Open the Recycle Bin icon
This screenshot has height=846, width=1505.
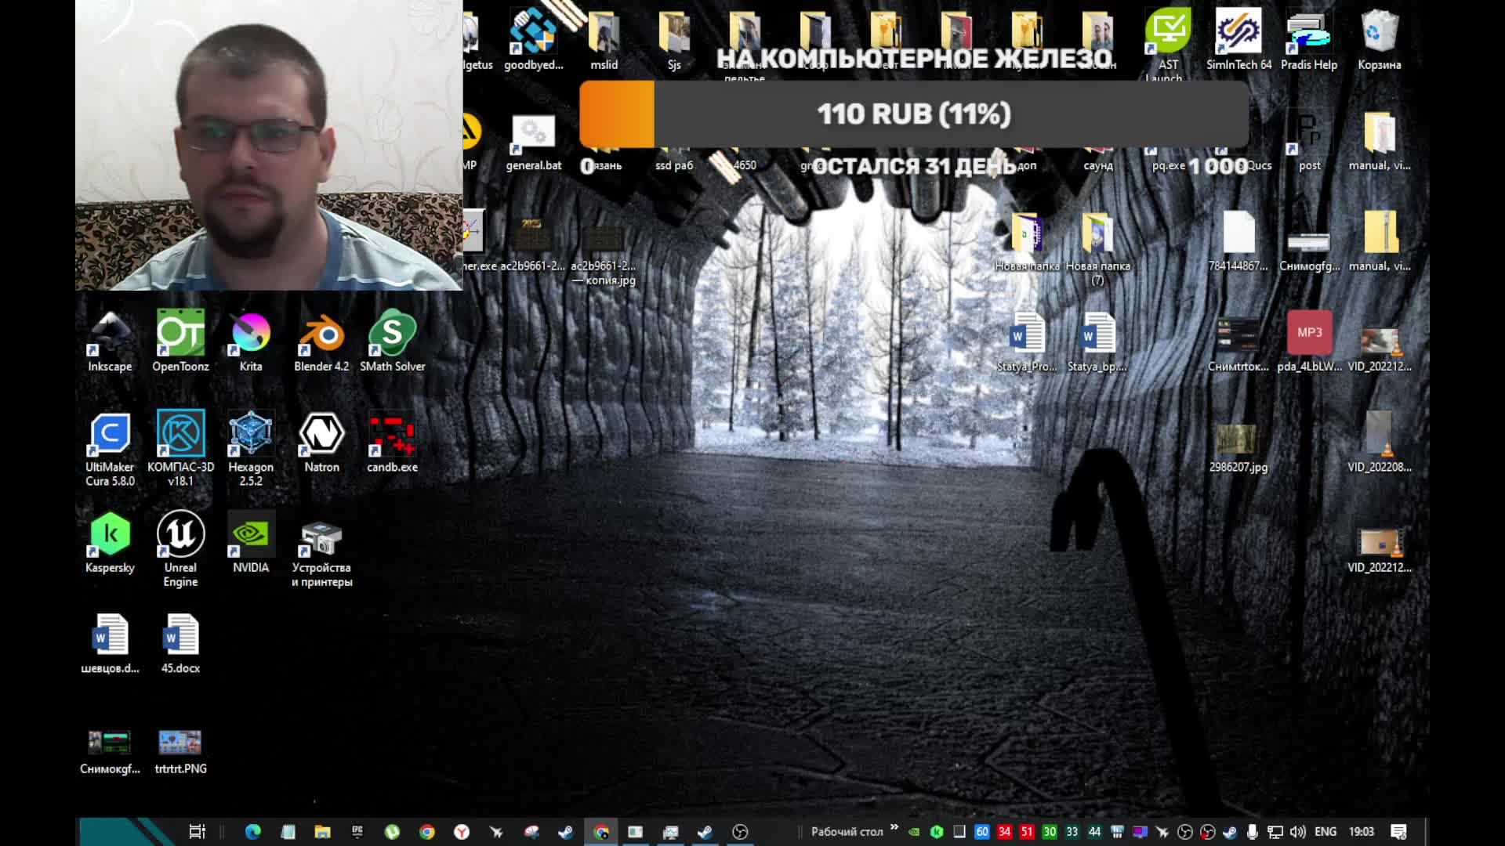[x=1379, y=35]
